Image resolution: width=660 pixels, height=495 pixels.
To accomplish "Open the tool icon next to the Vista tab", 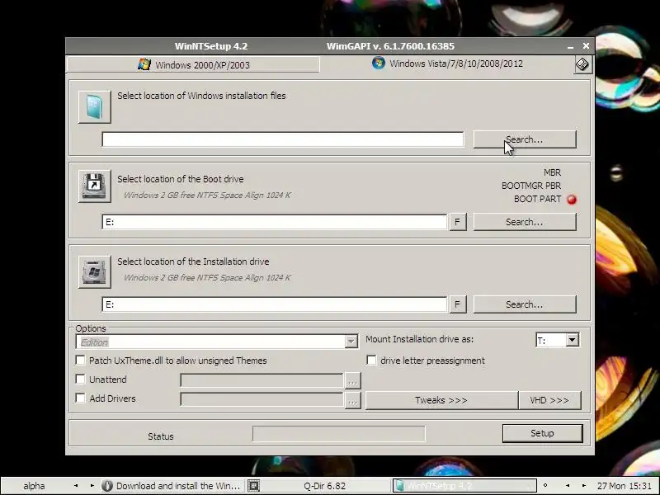I will [582, 64].
